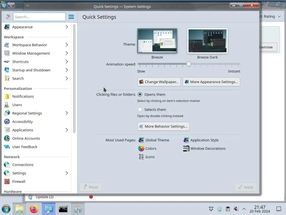This screenshot has width=286, height=215.
Task: Click the Firewall icon
Action: pos(7,181)
